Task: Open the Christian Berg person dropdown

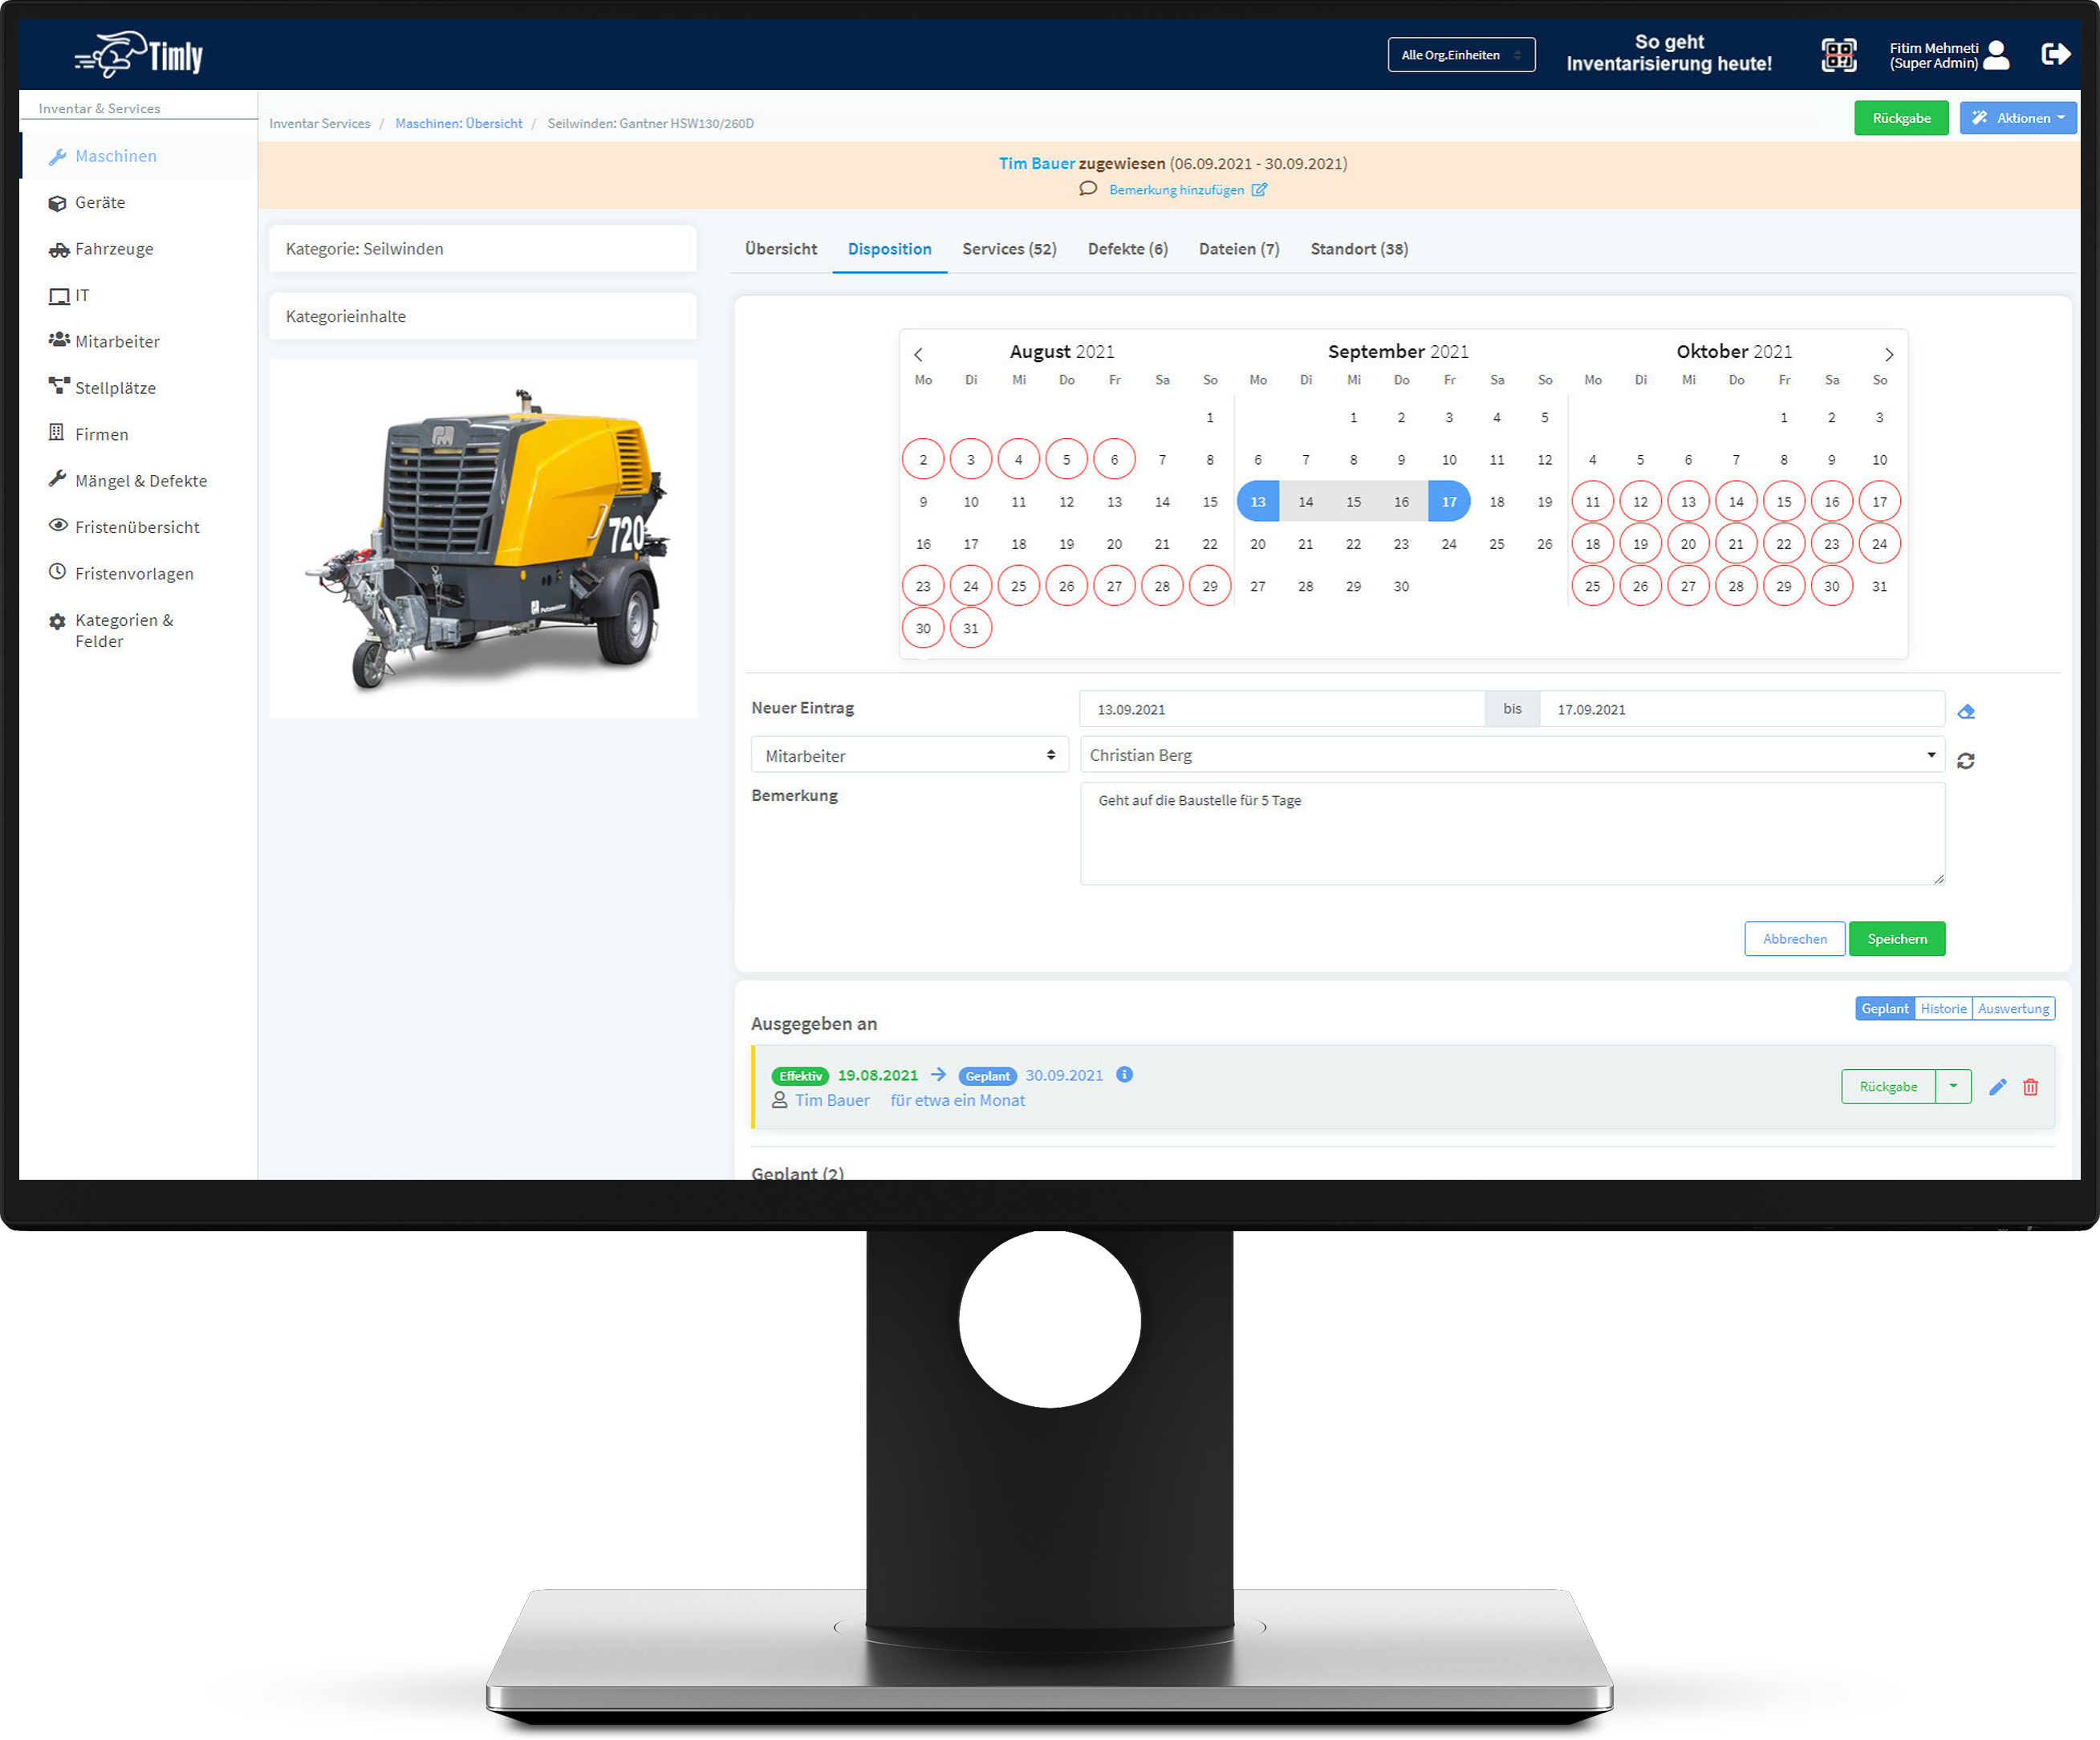Action: coord(1512,755)
